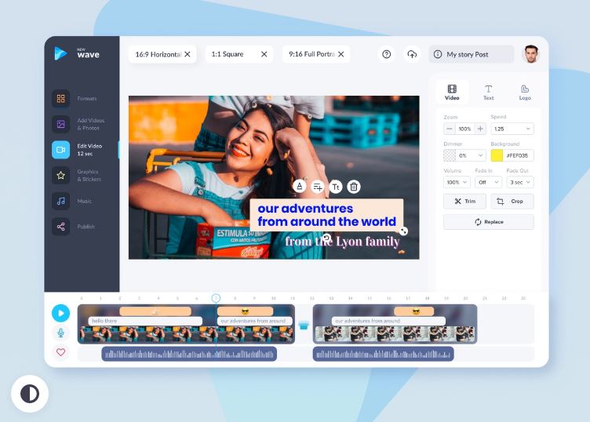Click the text color icon above caption
The height and width of the screenshot is (422, 590).
click(x=300, y=186)
